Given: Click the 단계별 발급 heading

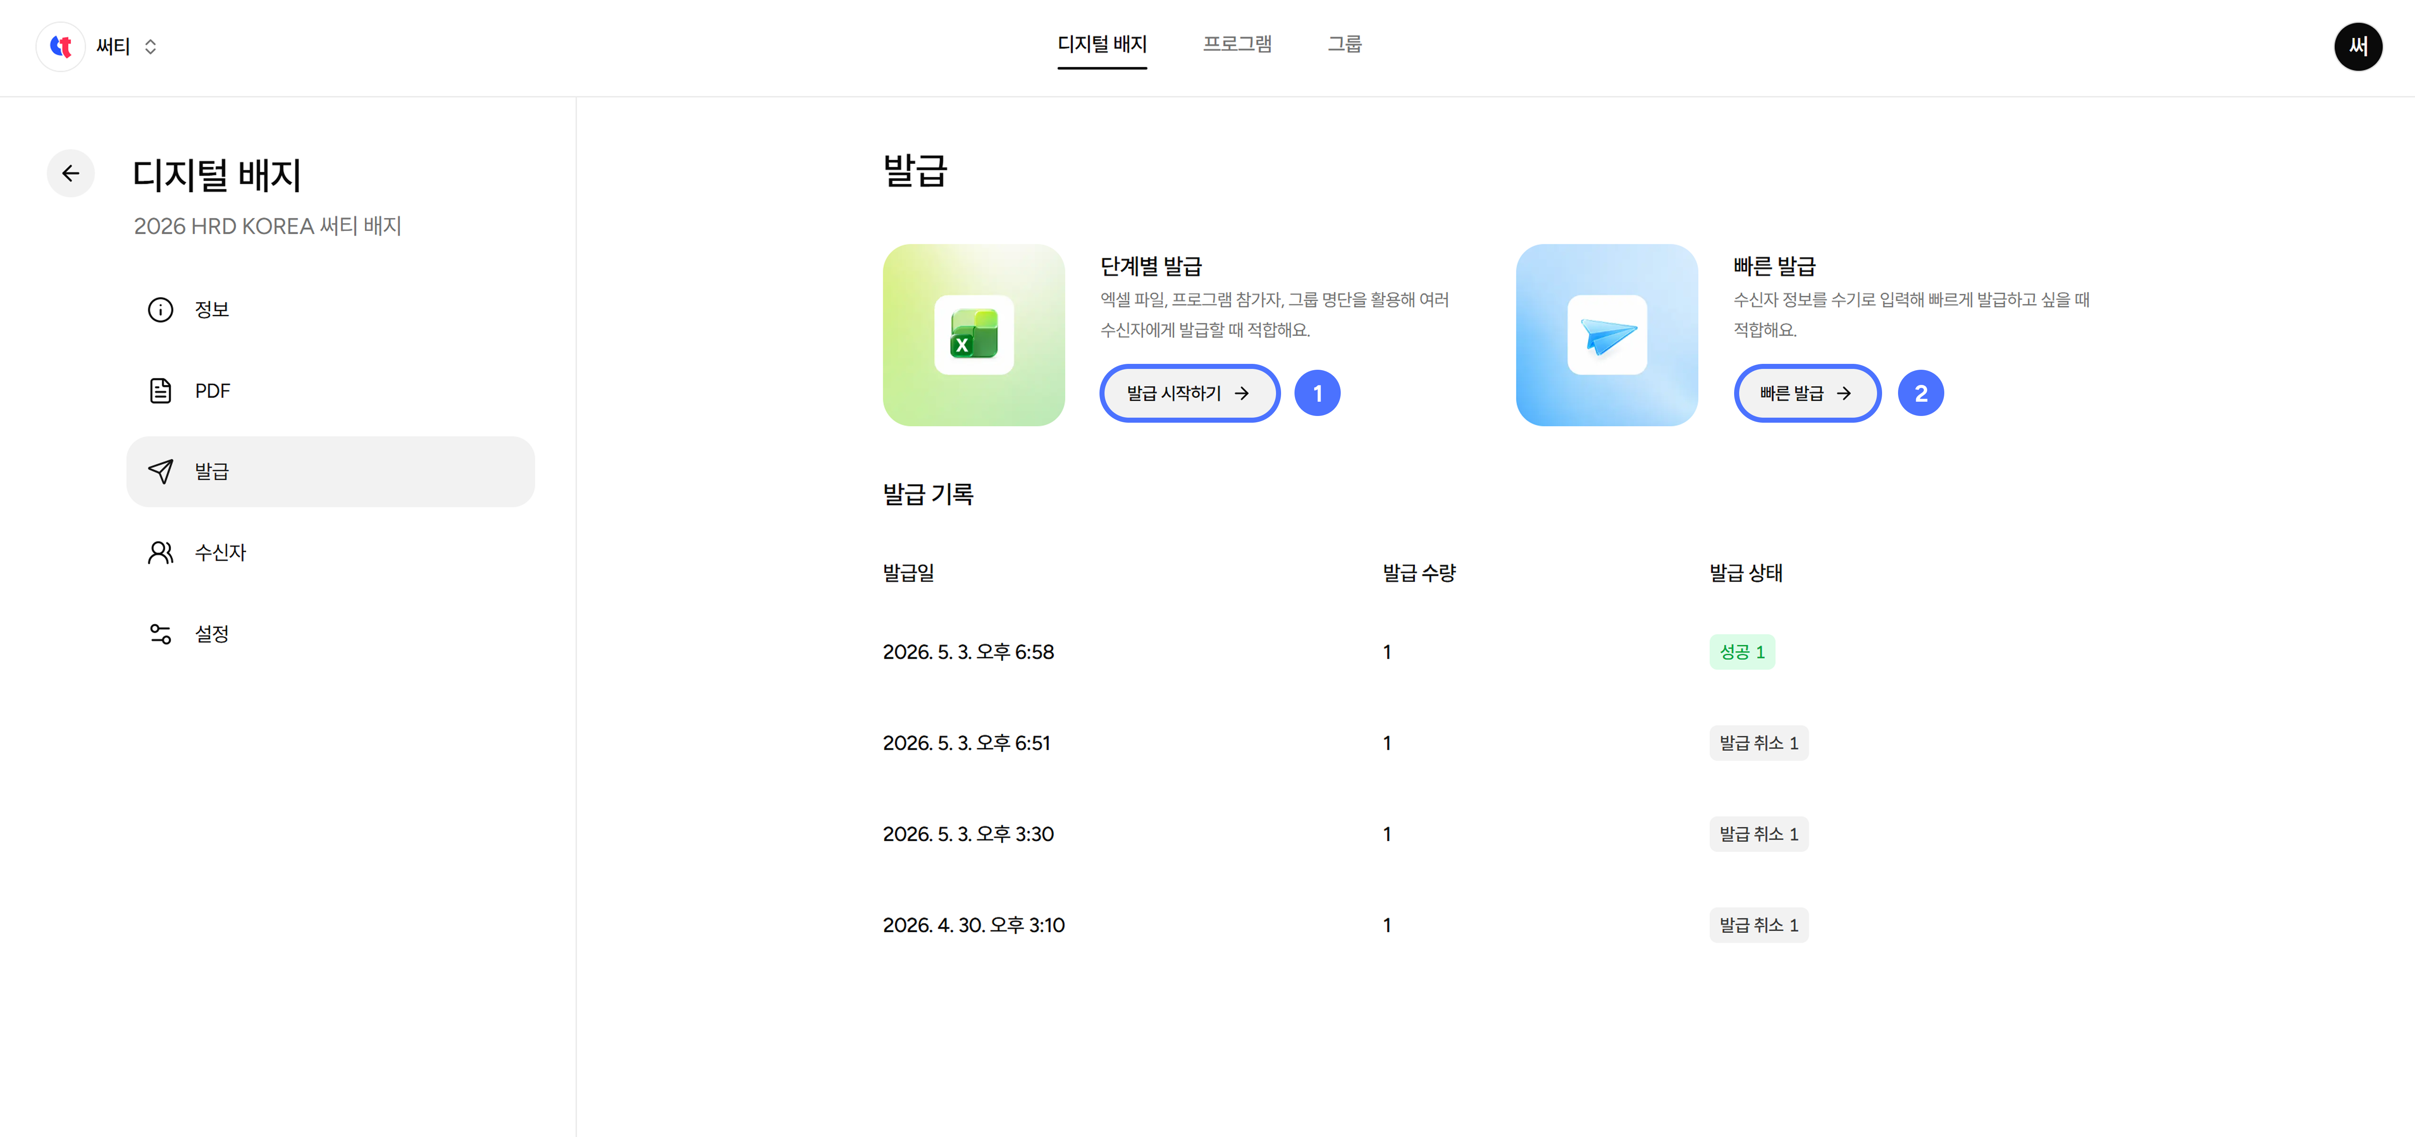Looking at the screenshot, I should click(1150, 266).
